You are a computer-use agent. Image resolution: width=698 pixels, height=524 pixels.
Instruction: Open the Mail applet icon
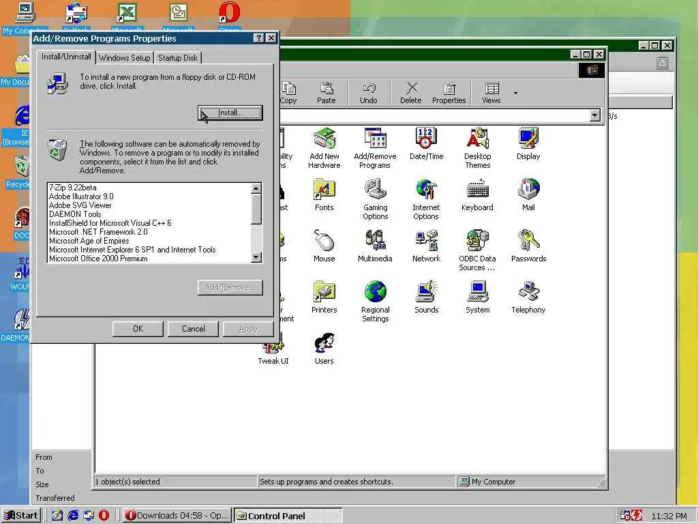pyautogui.click(x=528, y=195)
